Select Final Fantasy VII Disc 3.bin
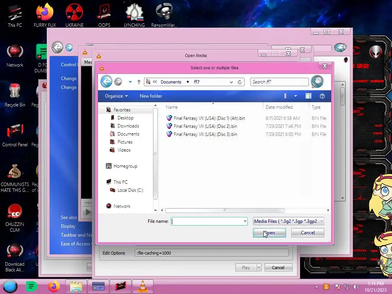This screenshot has width=392, height=294. point(205,134)
